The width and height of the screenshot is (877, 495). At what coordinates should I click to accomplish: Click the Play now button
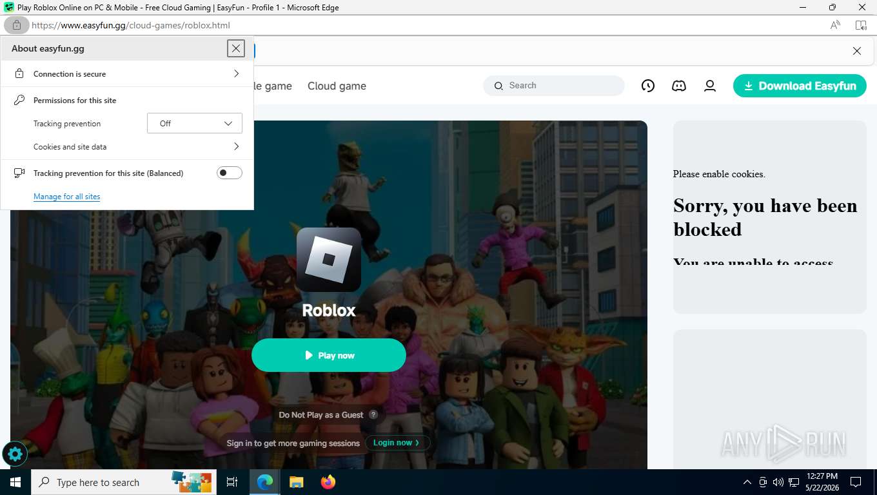pos(329,355)
